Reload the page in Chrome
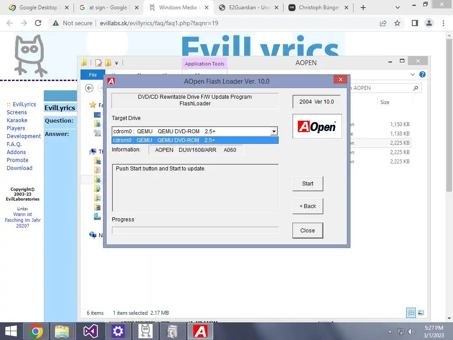 coord(38,23)
